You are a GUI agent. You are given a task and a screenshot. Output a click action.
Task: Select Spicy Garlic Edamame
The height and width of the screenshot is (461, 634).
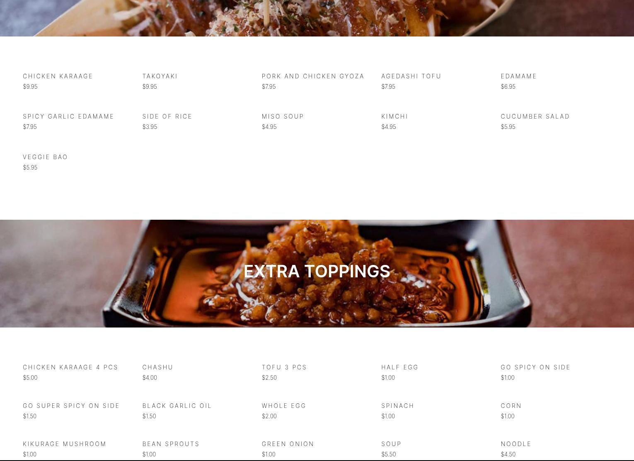[x=68, y=116]
